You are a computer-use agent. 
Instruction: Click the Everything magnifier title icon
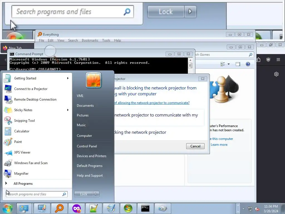click(40, 34)
